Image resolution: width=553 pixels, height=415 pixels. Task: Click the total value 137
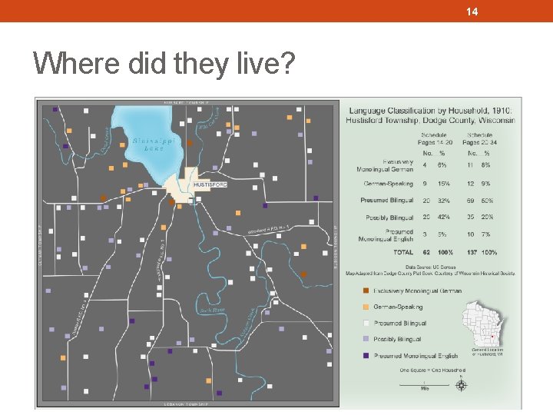click(x=472, y=252)
